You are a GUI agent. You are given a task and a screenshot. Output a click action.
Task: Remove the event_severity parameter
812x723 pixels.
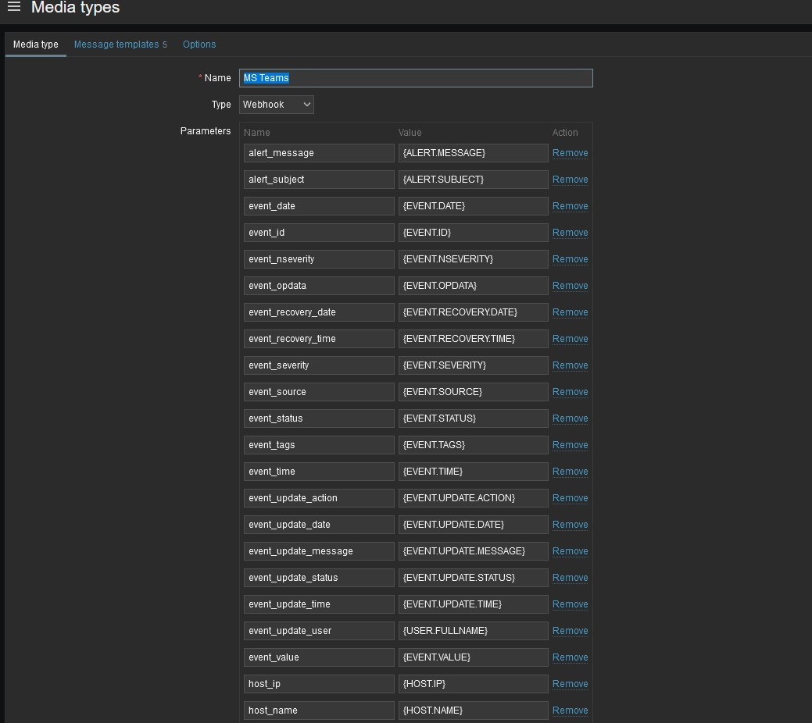click(570, 365)
